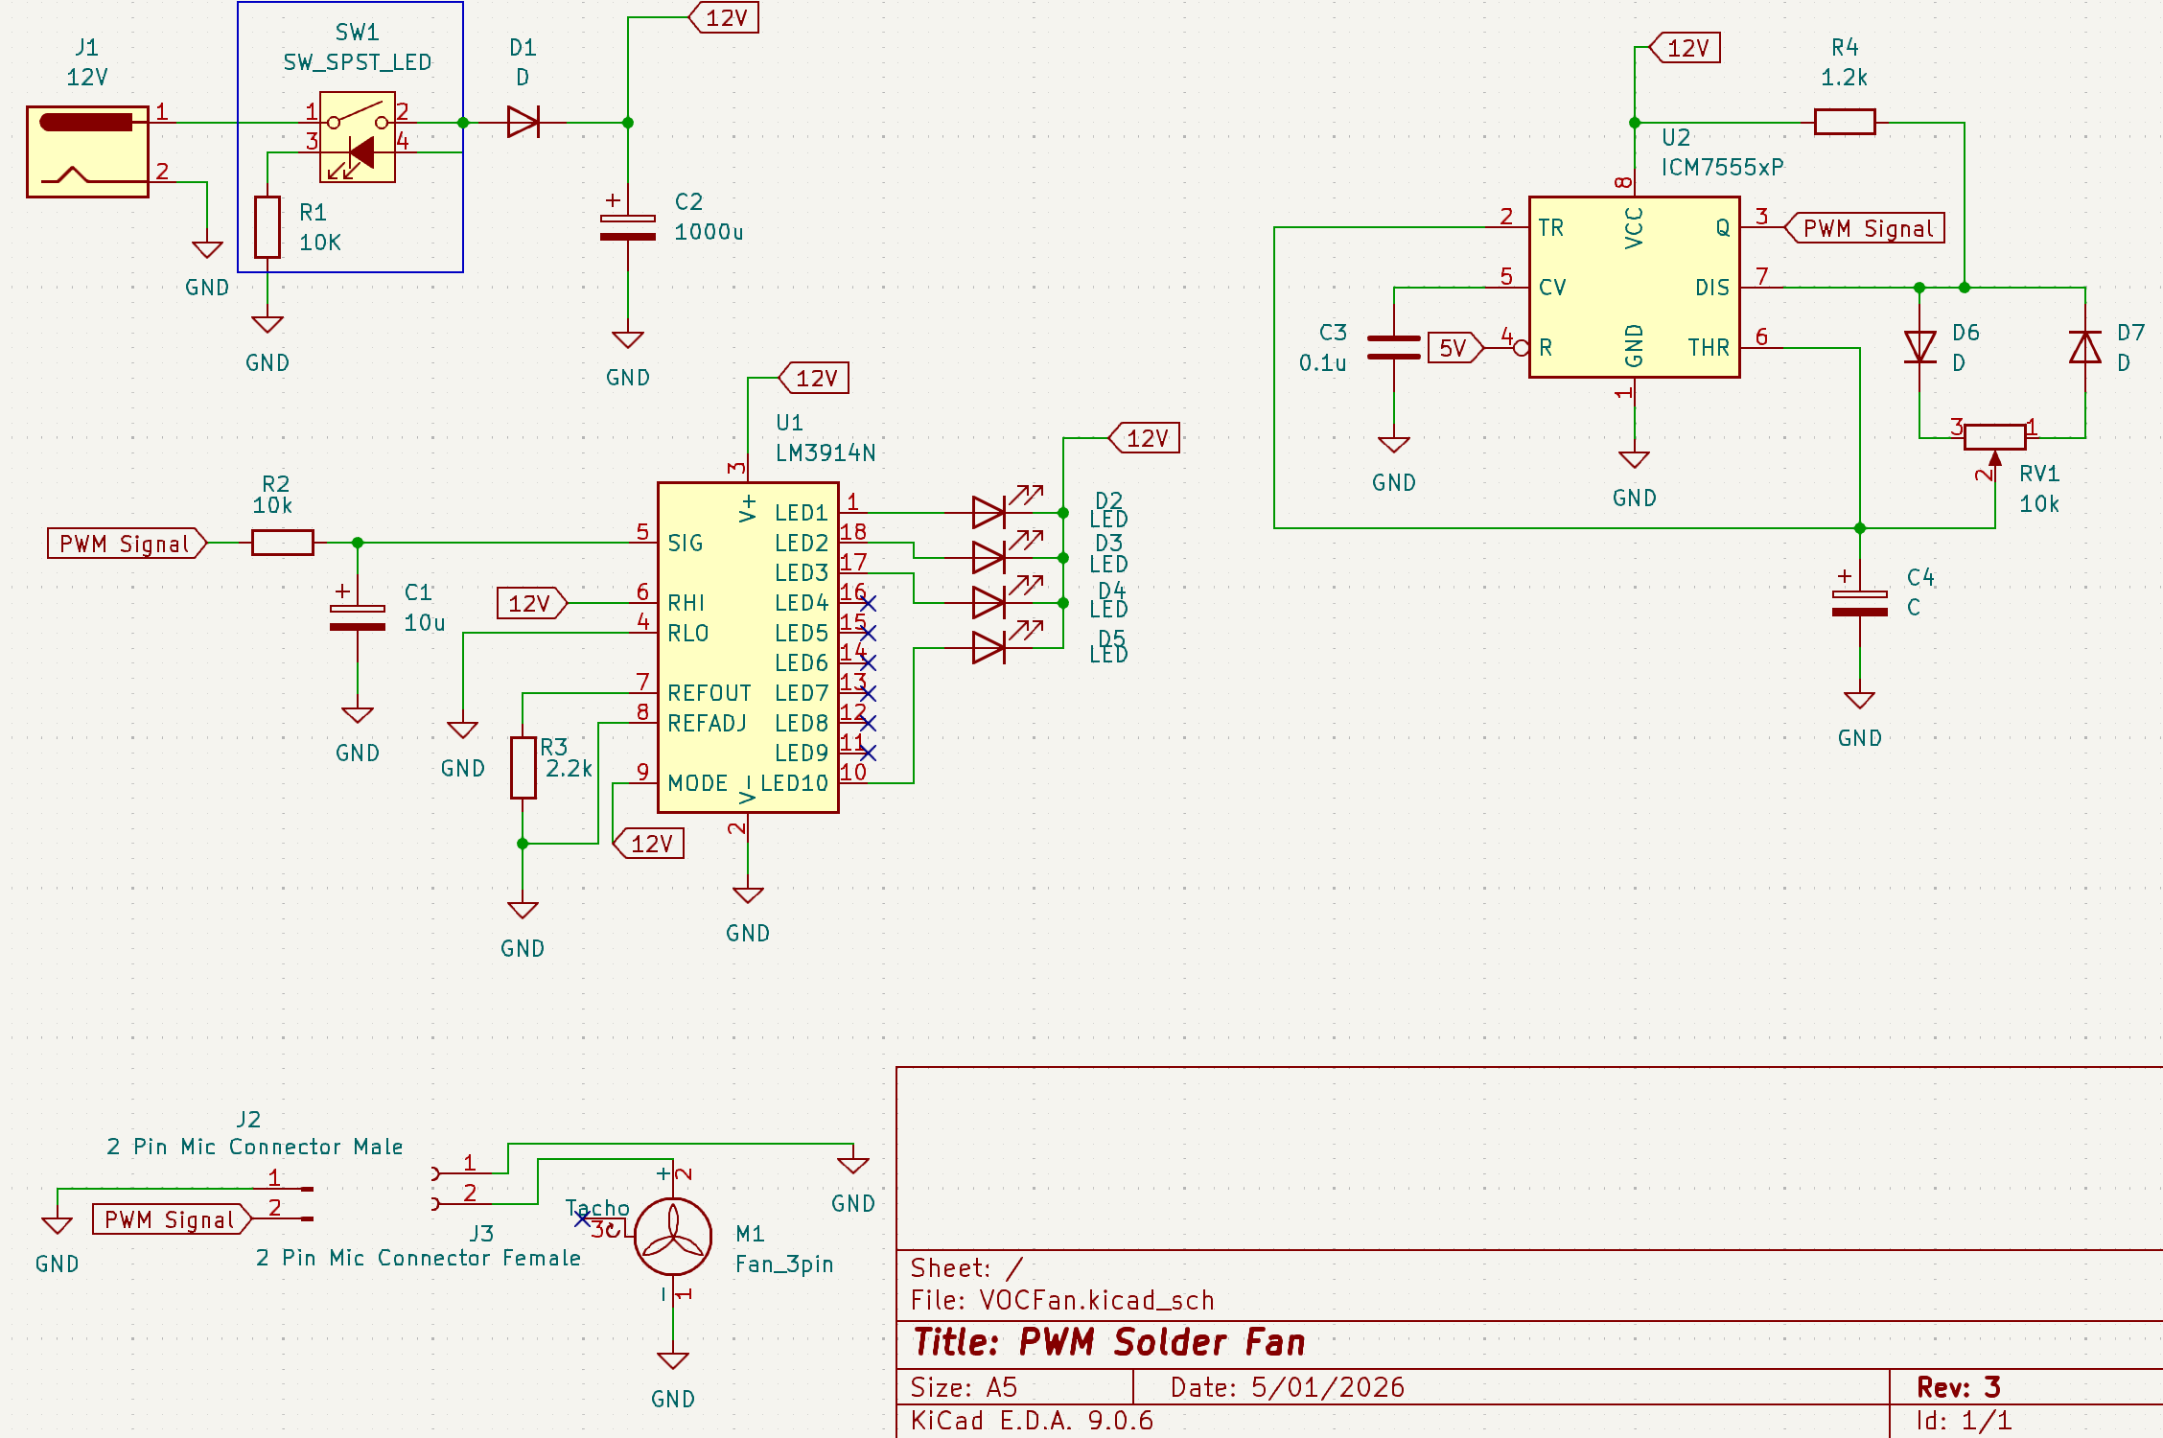Image resolution: width=2163 pixels, height=1438 pixels.
Task: Click the File: VOCFan.kicad_sch text
Action: click(1062, 1301)
